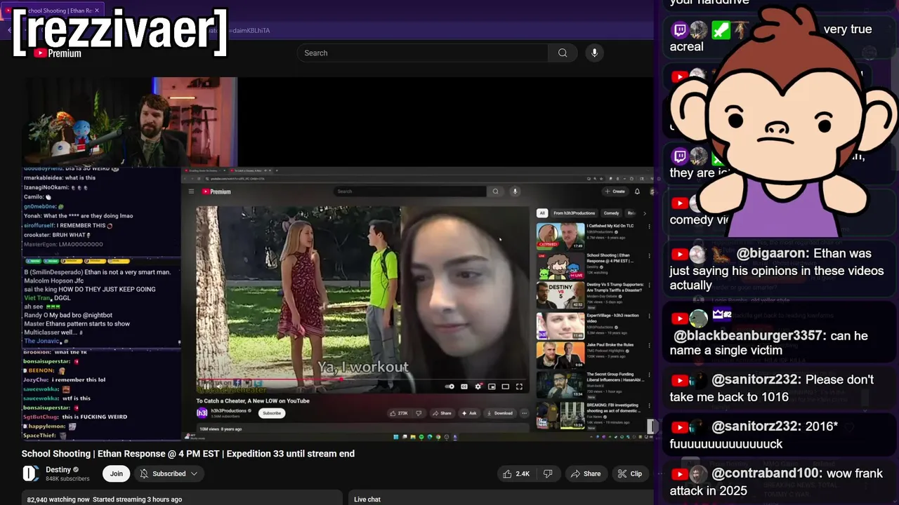Image resolution: width=899 pixels, height=505 pixels.
Task: Close the School Shooting browser tab
Action: tap(98, 11)
